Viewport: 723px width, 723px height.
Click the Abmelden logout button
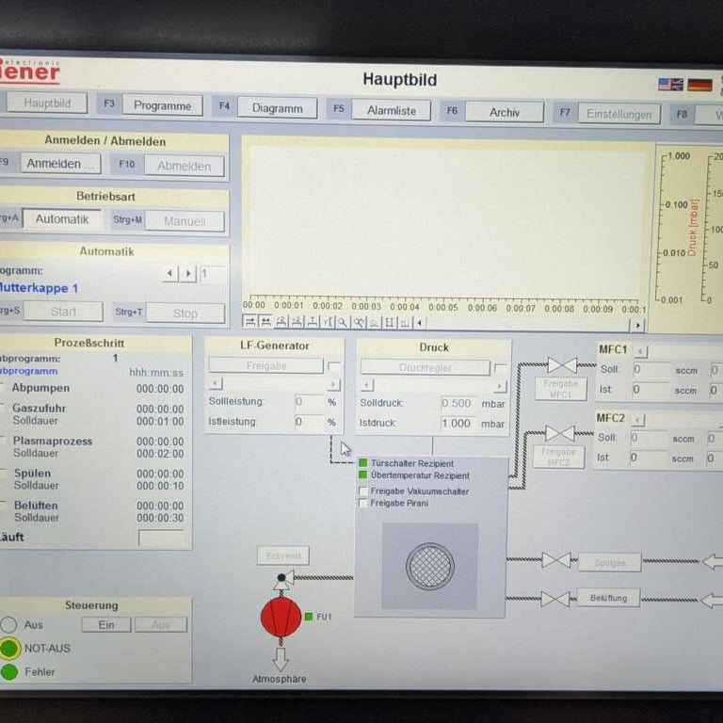[185, 166]
